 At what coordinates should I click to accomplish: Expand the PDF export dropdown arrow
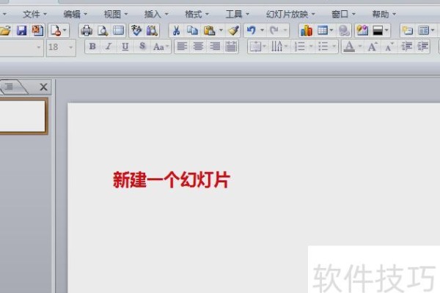(x=65, y=30)
